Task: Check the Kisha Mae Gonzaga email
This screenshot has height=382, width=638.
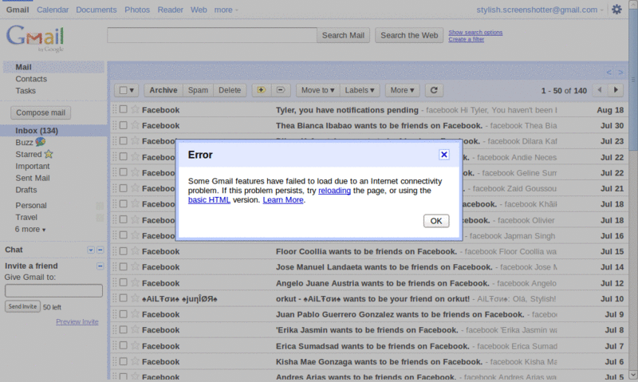Action: pyautogui.click(x=124, y=361)
